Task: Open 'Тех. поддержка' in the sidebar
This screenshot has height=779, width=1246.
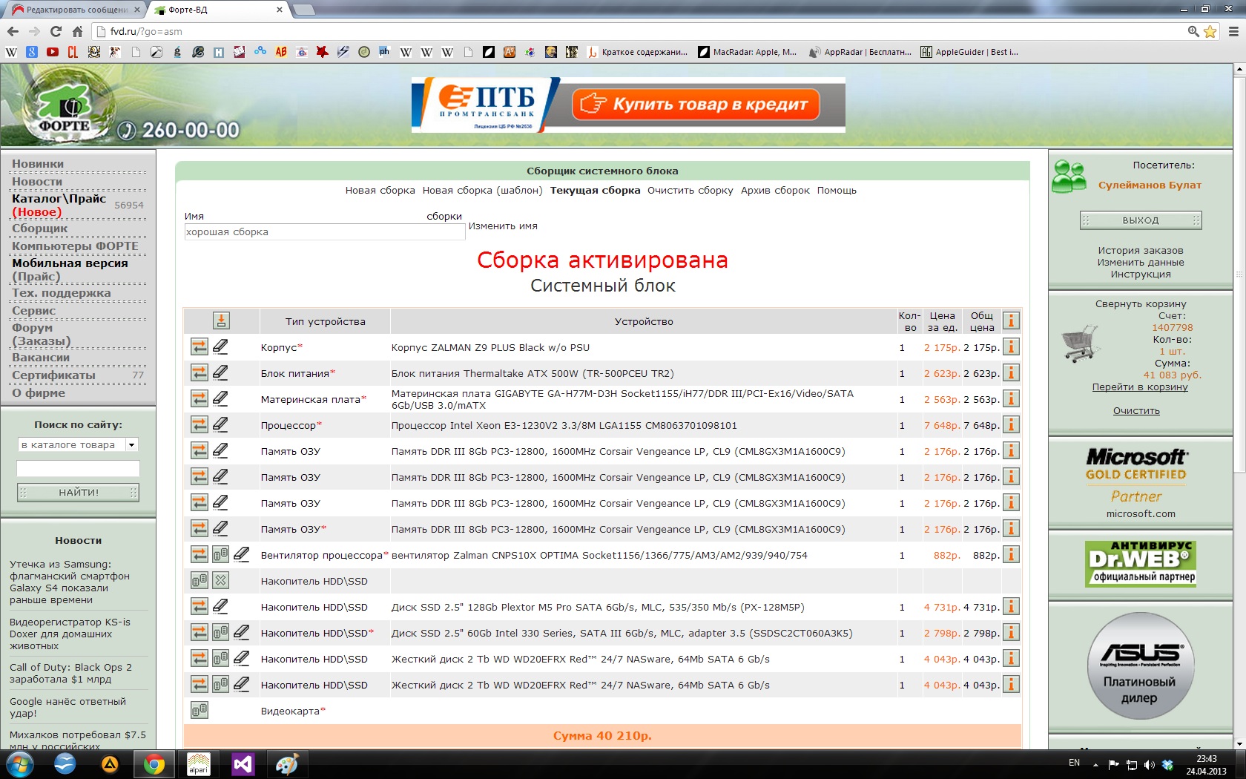Action: 61,293
